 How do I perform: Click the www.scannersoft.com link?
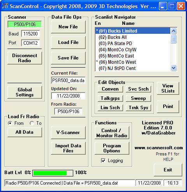click(159, 148)
